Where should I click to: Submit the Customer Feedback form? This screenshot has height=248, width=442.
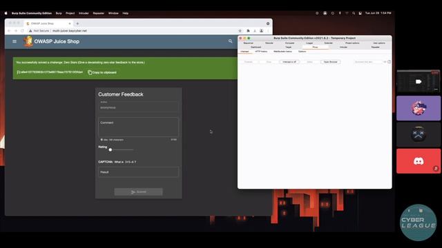tap(138, 192)
